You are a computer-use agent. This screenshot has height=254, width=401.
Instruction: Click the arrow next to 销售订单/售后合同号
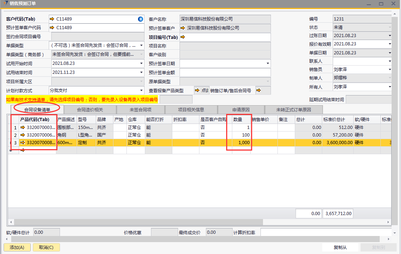[259, 90]
